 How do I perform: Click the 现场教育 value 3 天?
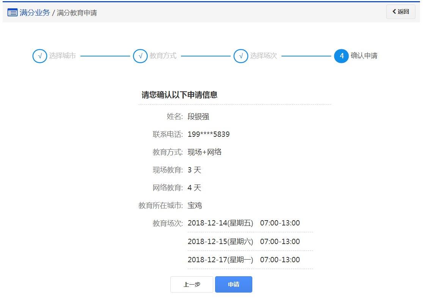[194, 170]
